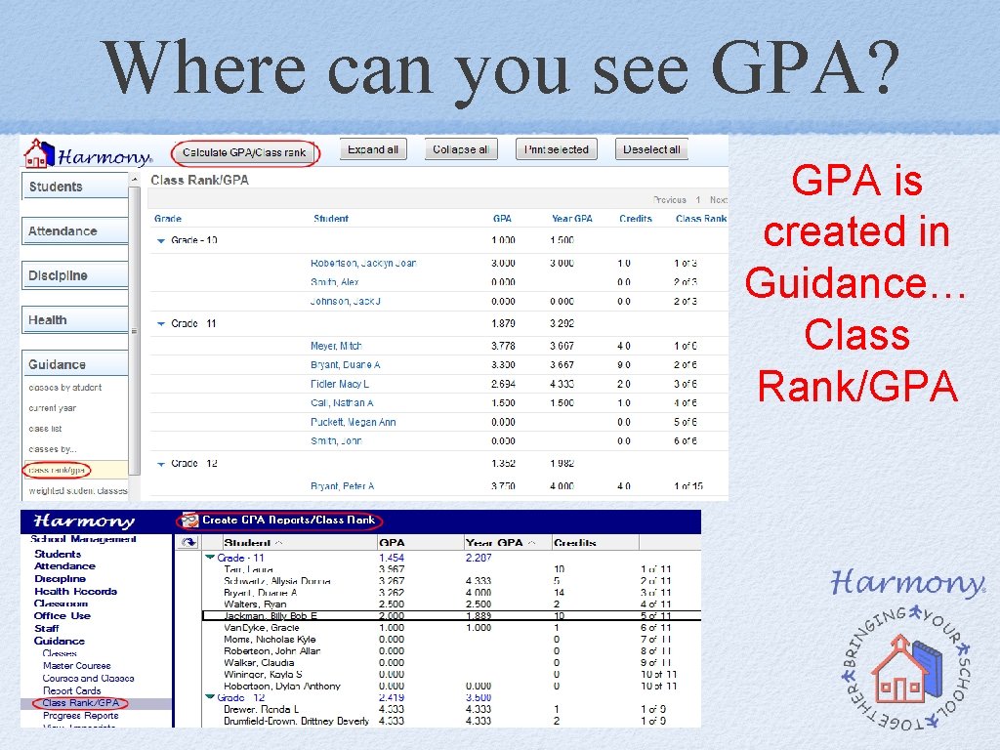Open student Puckett, Megan Ann
The width and height of the screenshot is (1000, 750).
point(354,422)
